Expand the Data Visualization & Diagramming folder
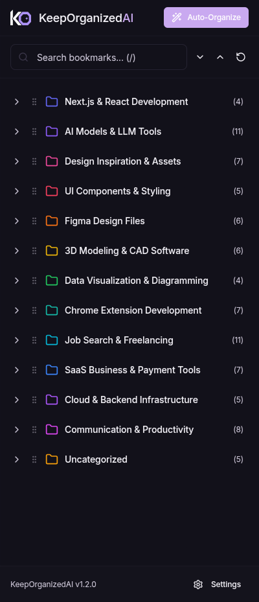The image size is (259, 602). pyautogui.click(x=16, y=281)
